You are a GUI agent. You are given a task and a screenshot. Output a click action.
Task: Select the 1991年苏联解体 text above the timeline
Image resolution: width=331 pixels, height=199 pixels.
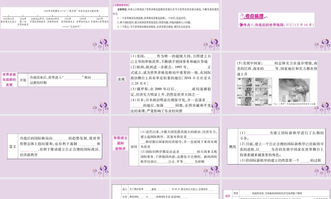click(52, 11)
